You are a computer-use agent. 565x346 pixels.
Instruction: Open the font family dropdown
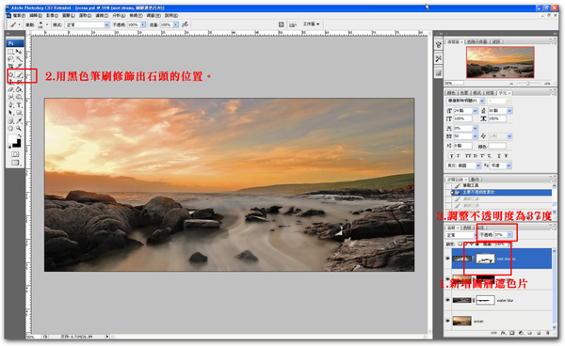(x=465, y=101)
